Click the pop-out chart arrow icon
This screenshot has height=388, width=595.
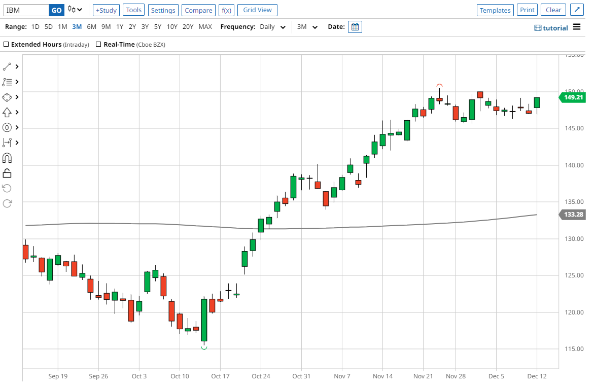576,10
